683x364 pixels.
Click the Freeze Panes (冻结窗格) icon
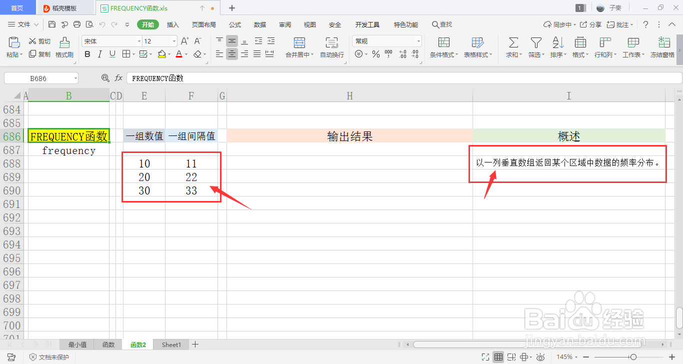click(664, 42)
